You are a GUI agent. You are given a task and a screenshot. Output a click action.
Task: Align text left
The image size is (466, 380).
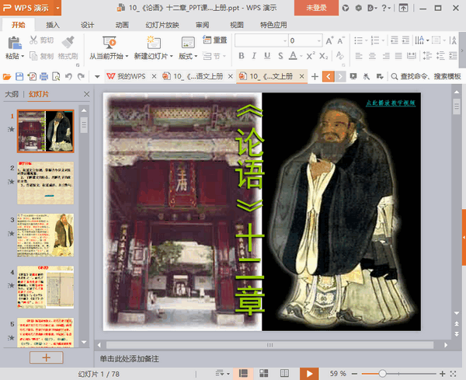[359, 56]
